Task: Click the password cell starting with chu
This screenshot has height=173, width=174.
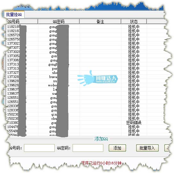Action: coord(59,118)
